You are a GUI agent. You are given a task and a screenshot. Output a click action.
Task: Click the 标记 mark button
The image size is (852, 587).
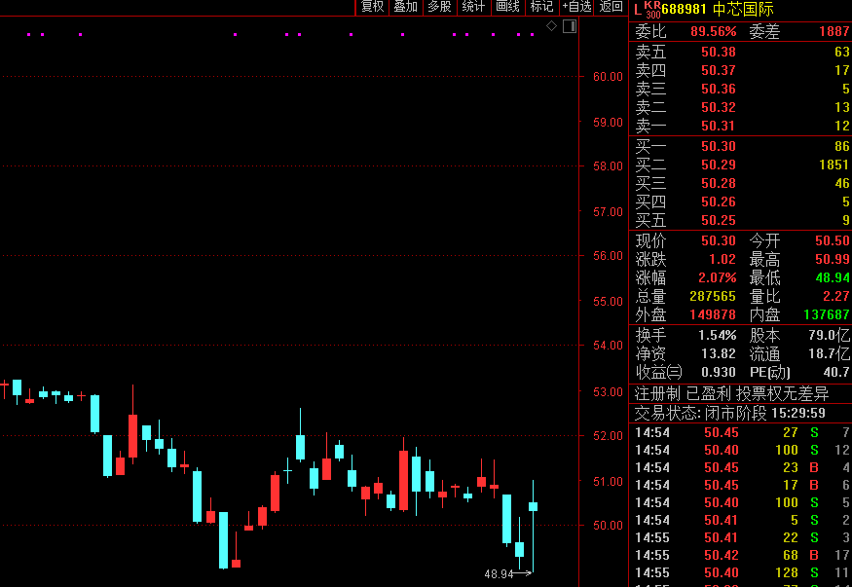pos(541,7)
